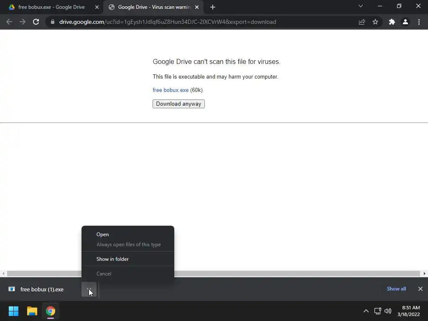The width and height of the screenshot is (428, 321).
Task: Open File Explorer from the taskbar
Action: 32,311
